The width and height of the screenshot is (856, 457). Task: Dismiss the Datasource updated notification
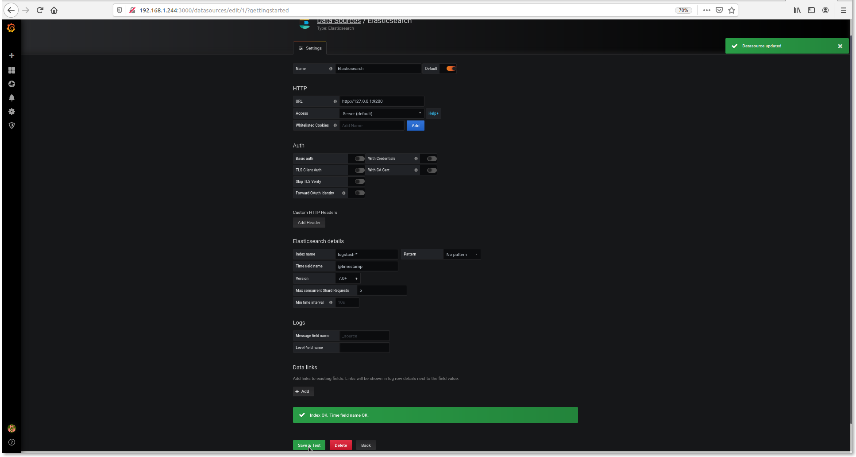pos(840,46)
